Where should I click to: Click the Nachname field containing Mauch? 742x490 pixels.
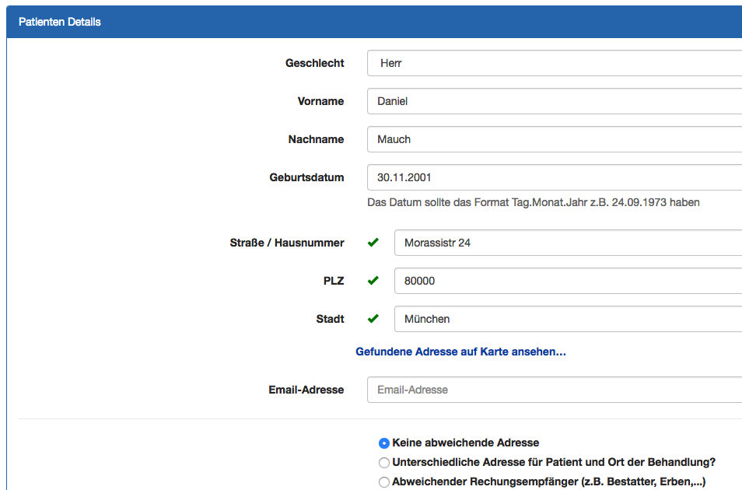555,139
